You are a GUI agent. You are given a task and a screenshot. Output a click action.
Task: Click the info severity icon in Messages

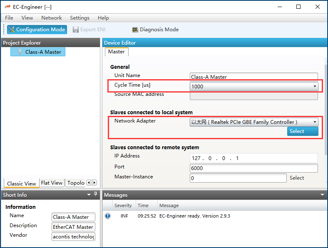coord(108,216)
